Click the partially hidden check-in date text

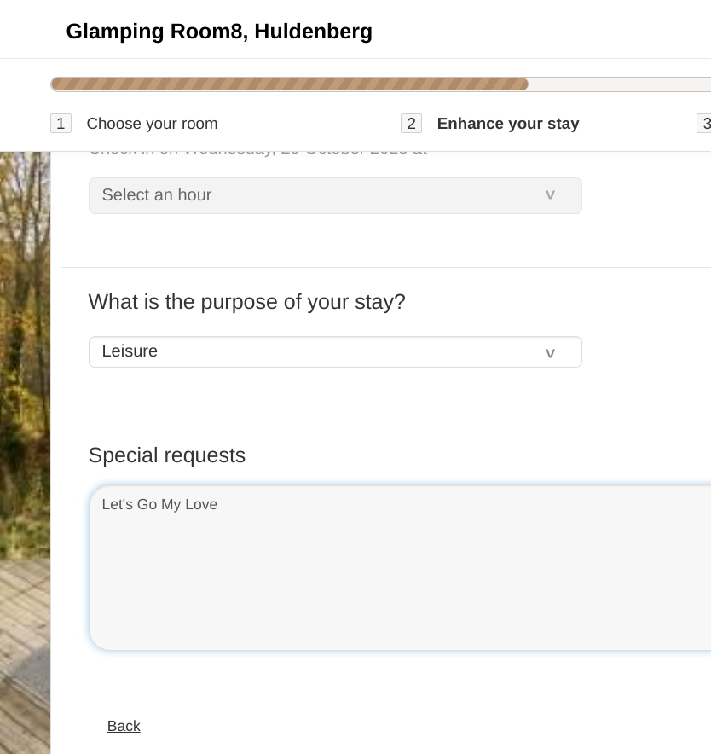[x=257, y=152]
